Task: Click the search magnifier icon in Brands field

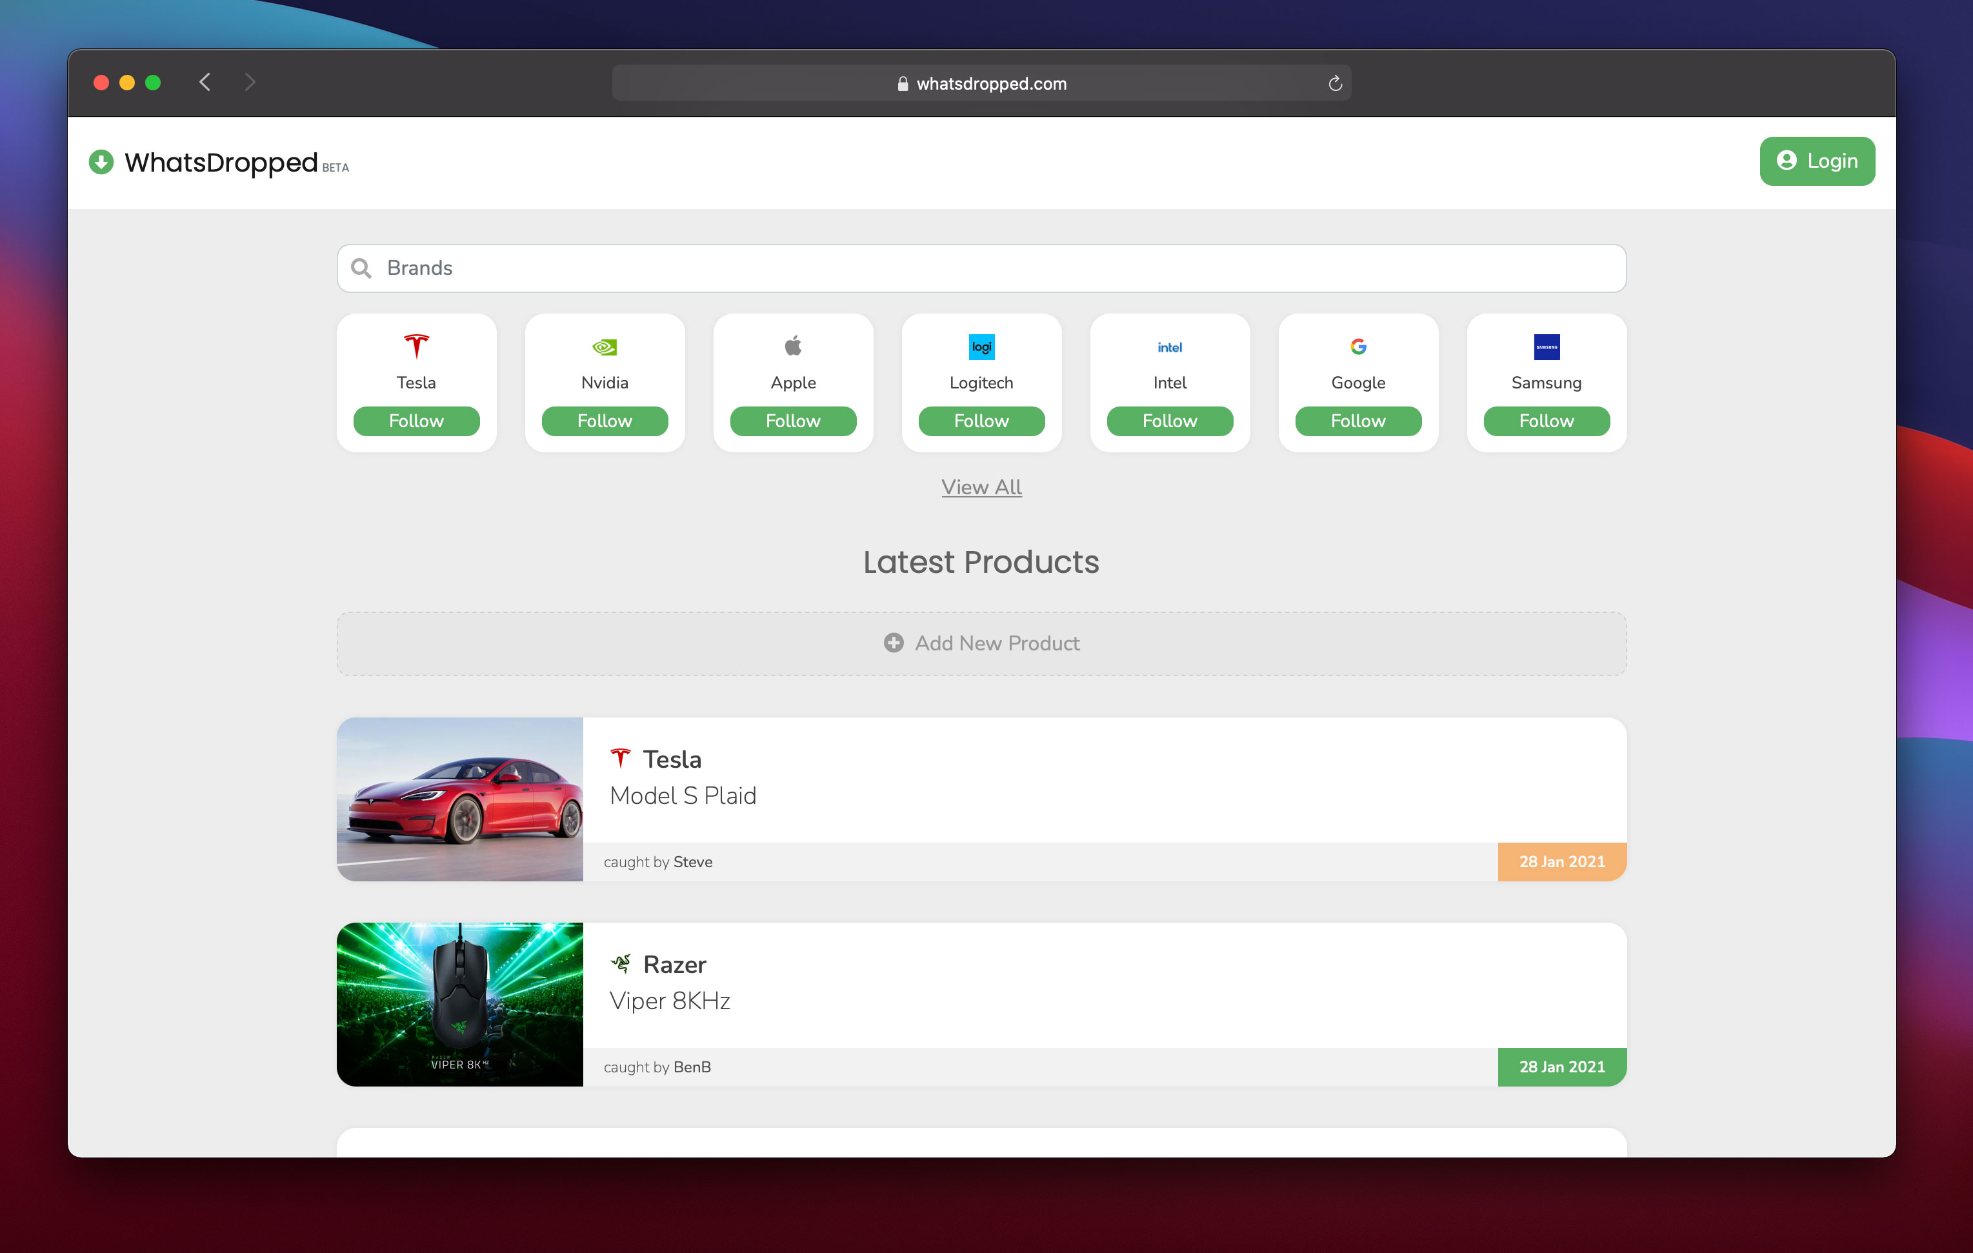Action: click(361, 268)
